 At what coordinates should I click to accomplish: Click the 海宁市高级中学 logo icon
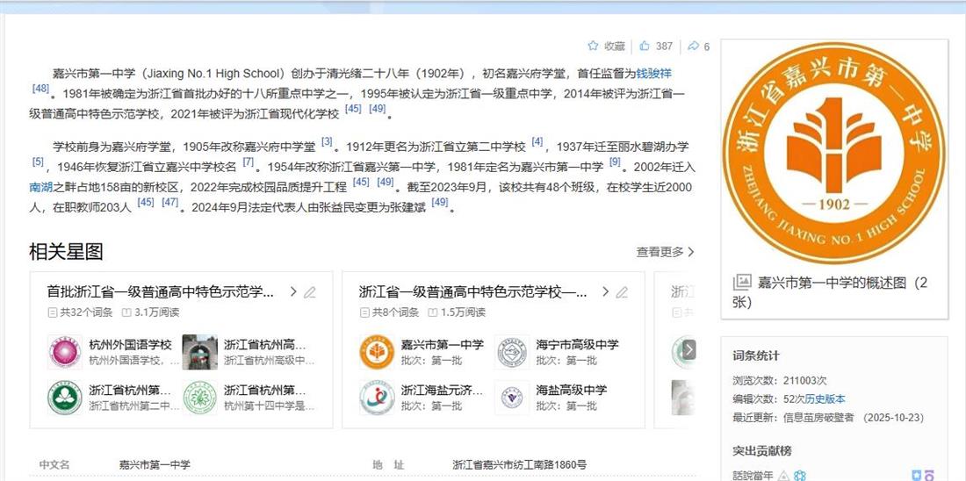[x=512, y=352]
